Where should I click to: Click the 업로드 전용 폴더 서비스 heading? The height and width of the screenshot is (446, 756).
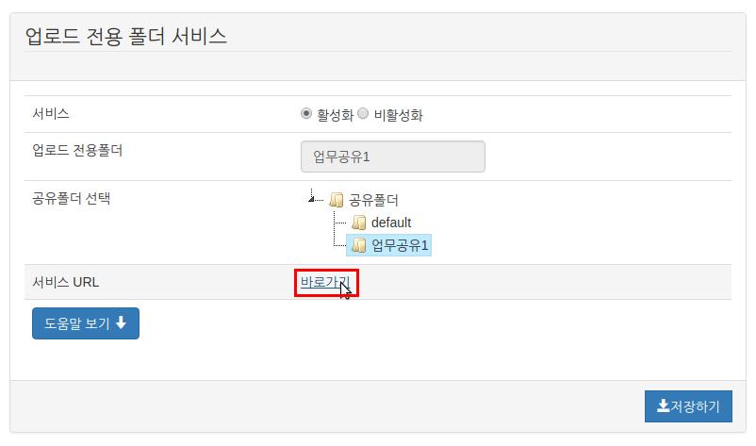125,37
